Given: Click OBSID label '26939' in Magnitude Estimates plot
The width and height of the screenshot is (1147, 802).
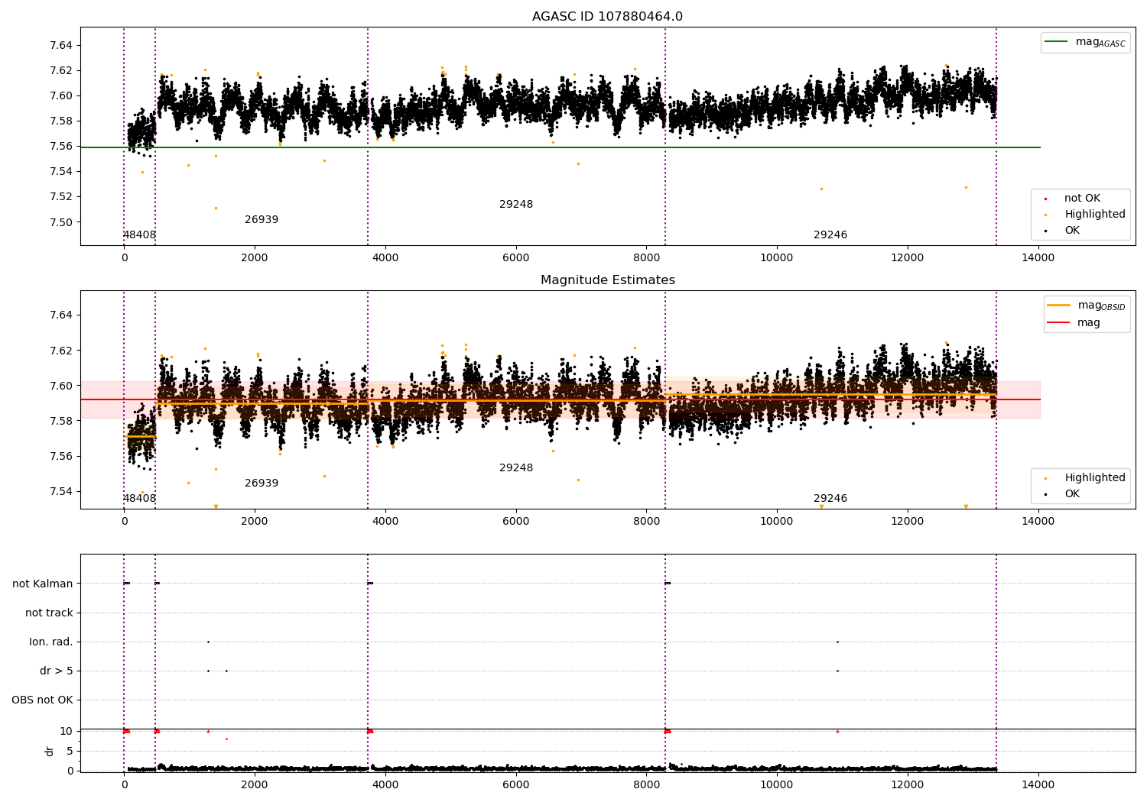Looking at the screenshot, I should coord(262,483).
